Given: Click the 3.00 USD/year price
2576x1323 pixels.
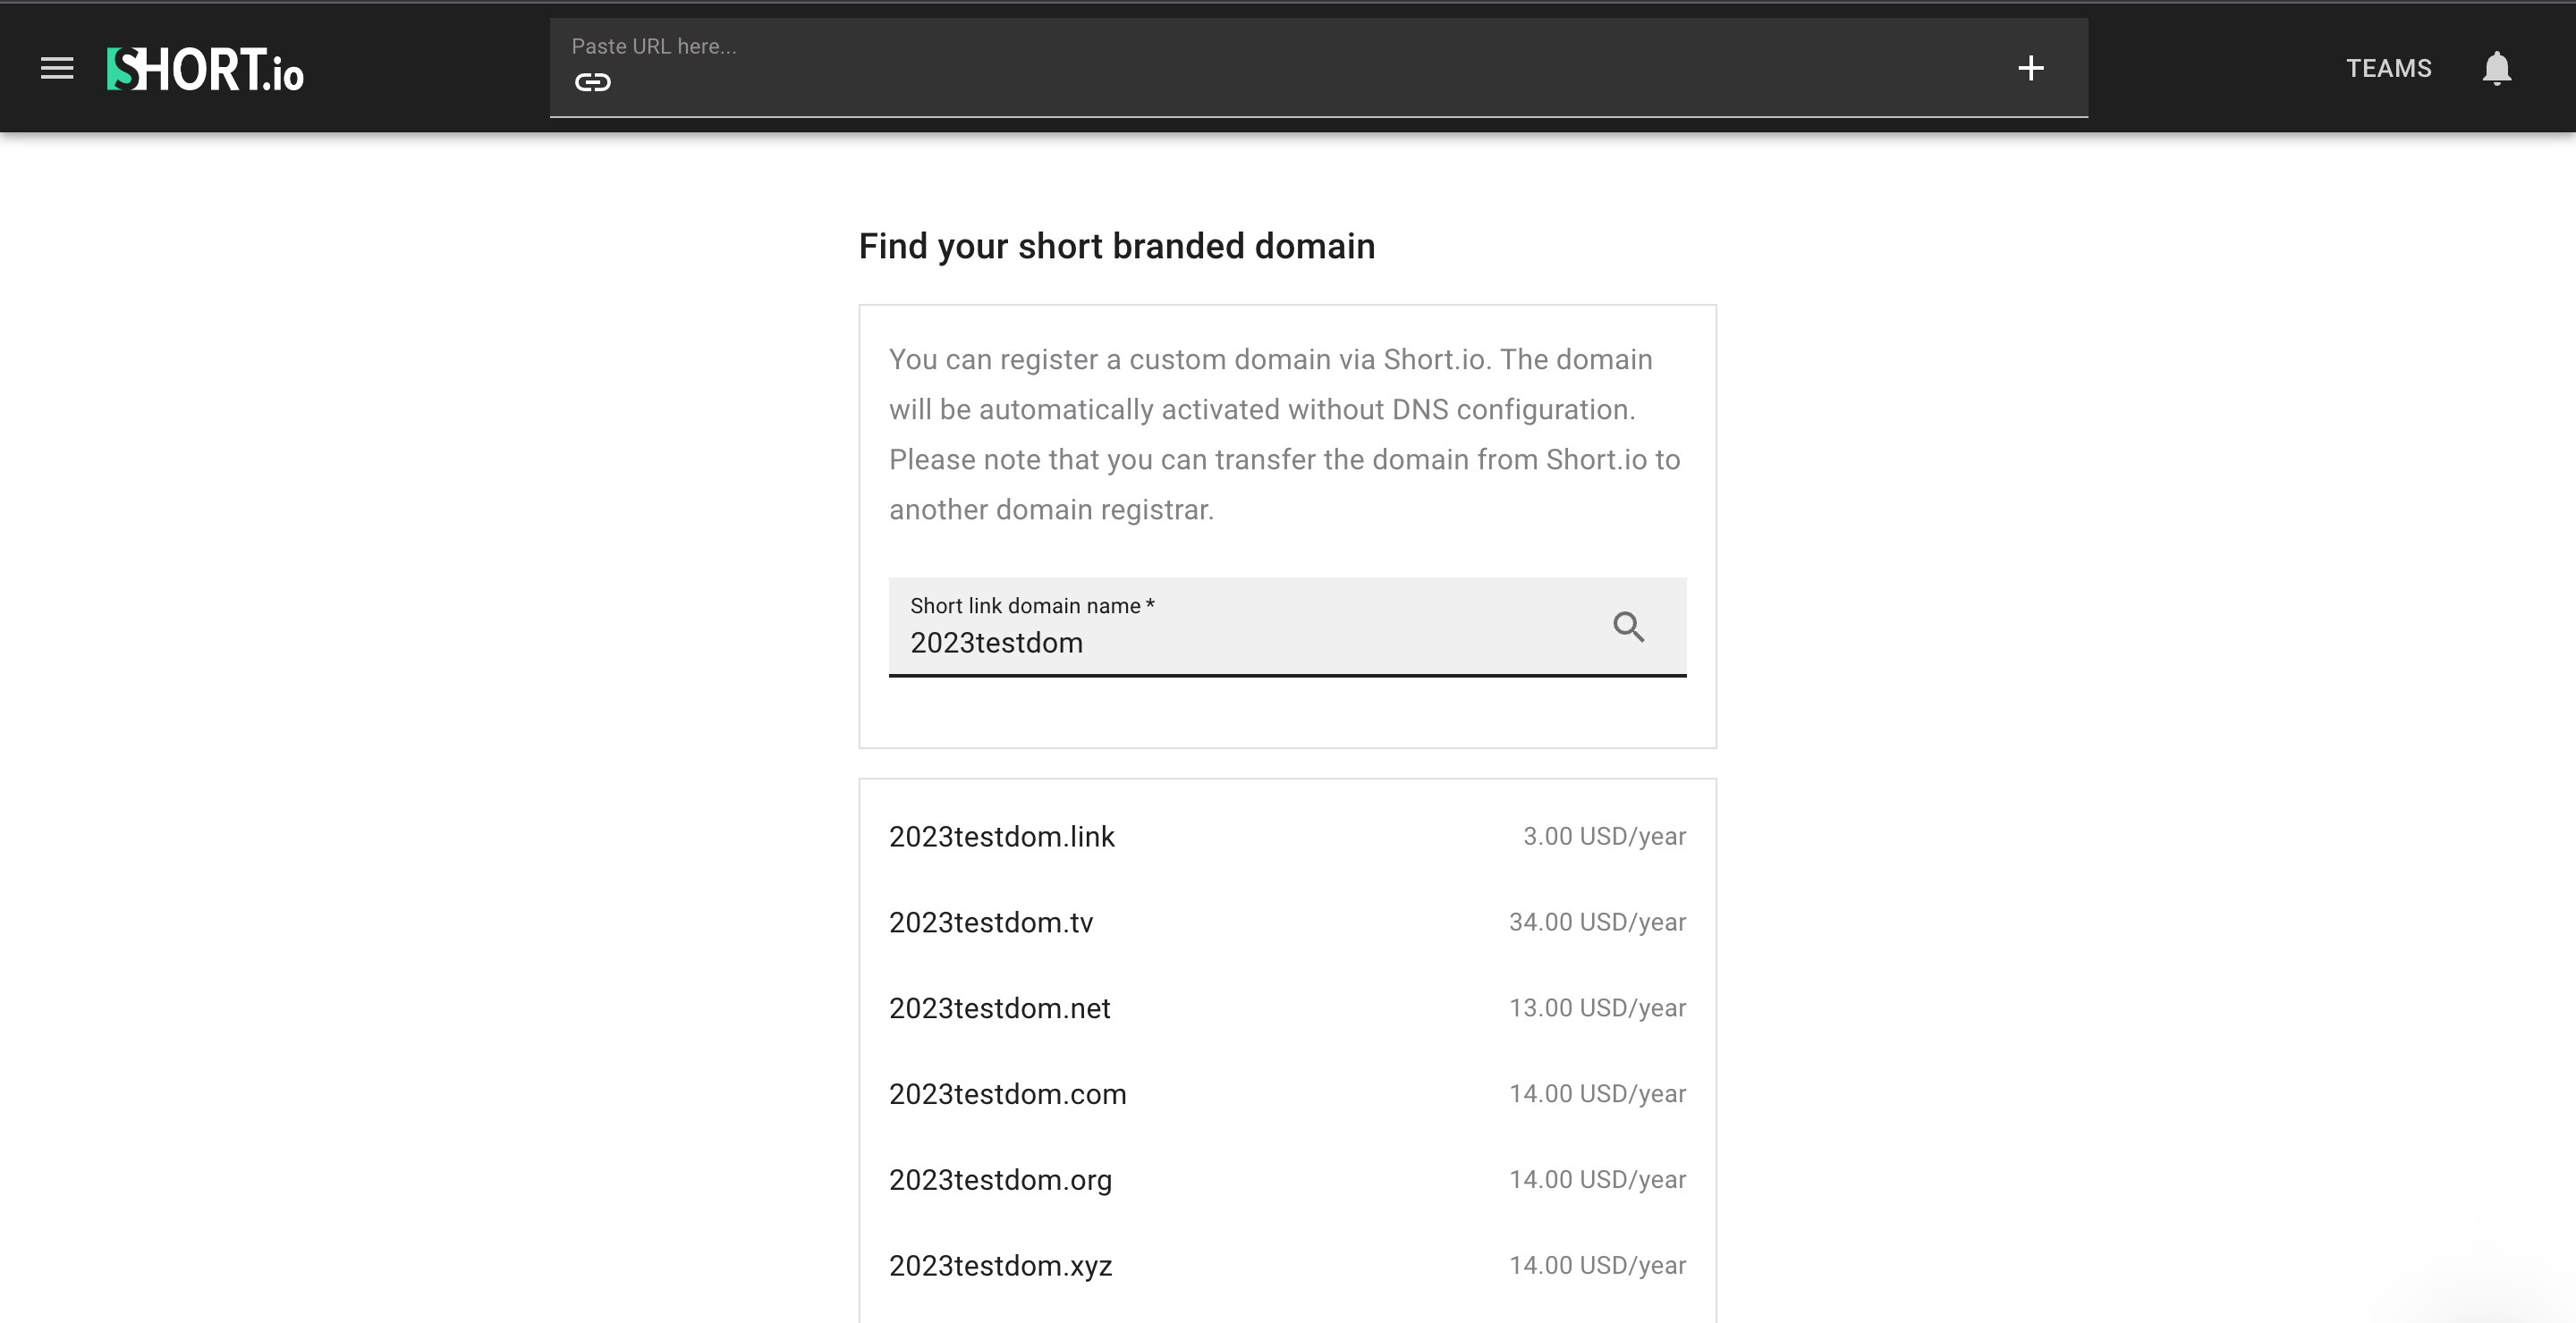Looking at the screenshot, I should pyautogui.click(x=1603, y=837).
